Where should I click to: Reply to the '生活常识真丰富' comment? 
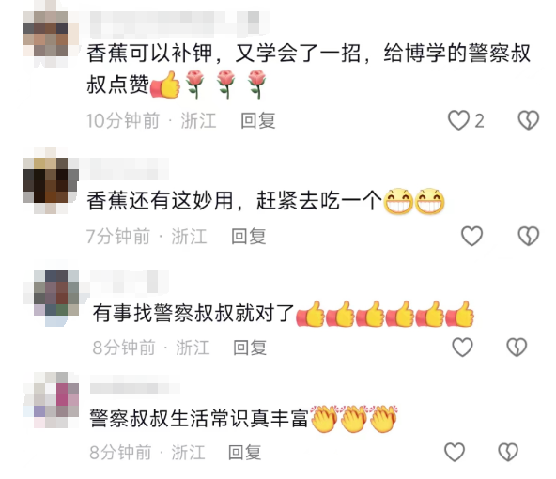[x=245, y=453]
